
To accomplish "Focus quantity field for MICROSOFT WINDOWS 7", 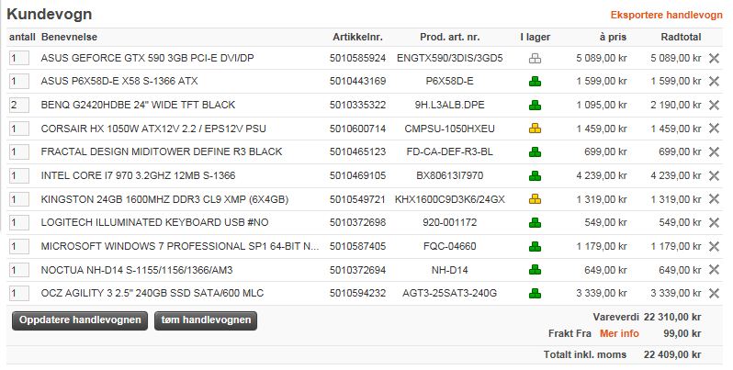I will coord(19,246).
